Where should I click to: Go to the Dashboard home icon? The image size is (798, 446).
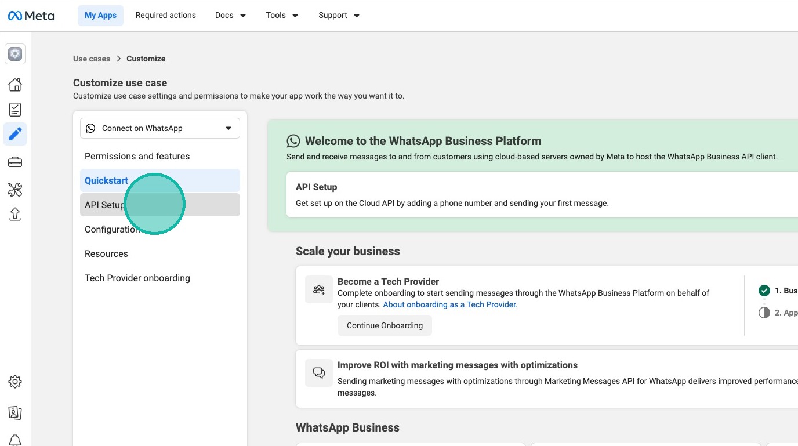coord(15,85)
